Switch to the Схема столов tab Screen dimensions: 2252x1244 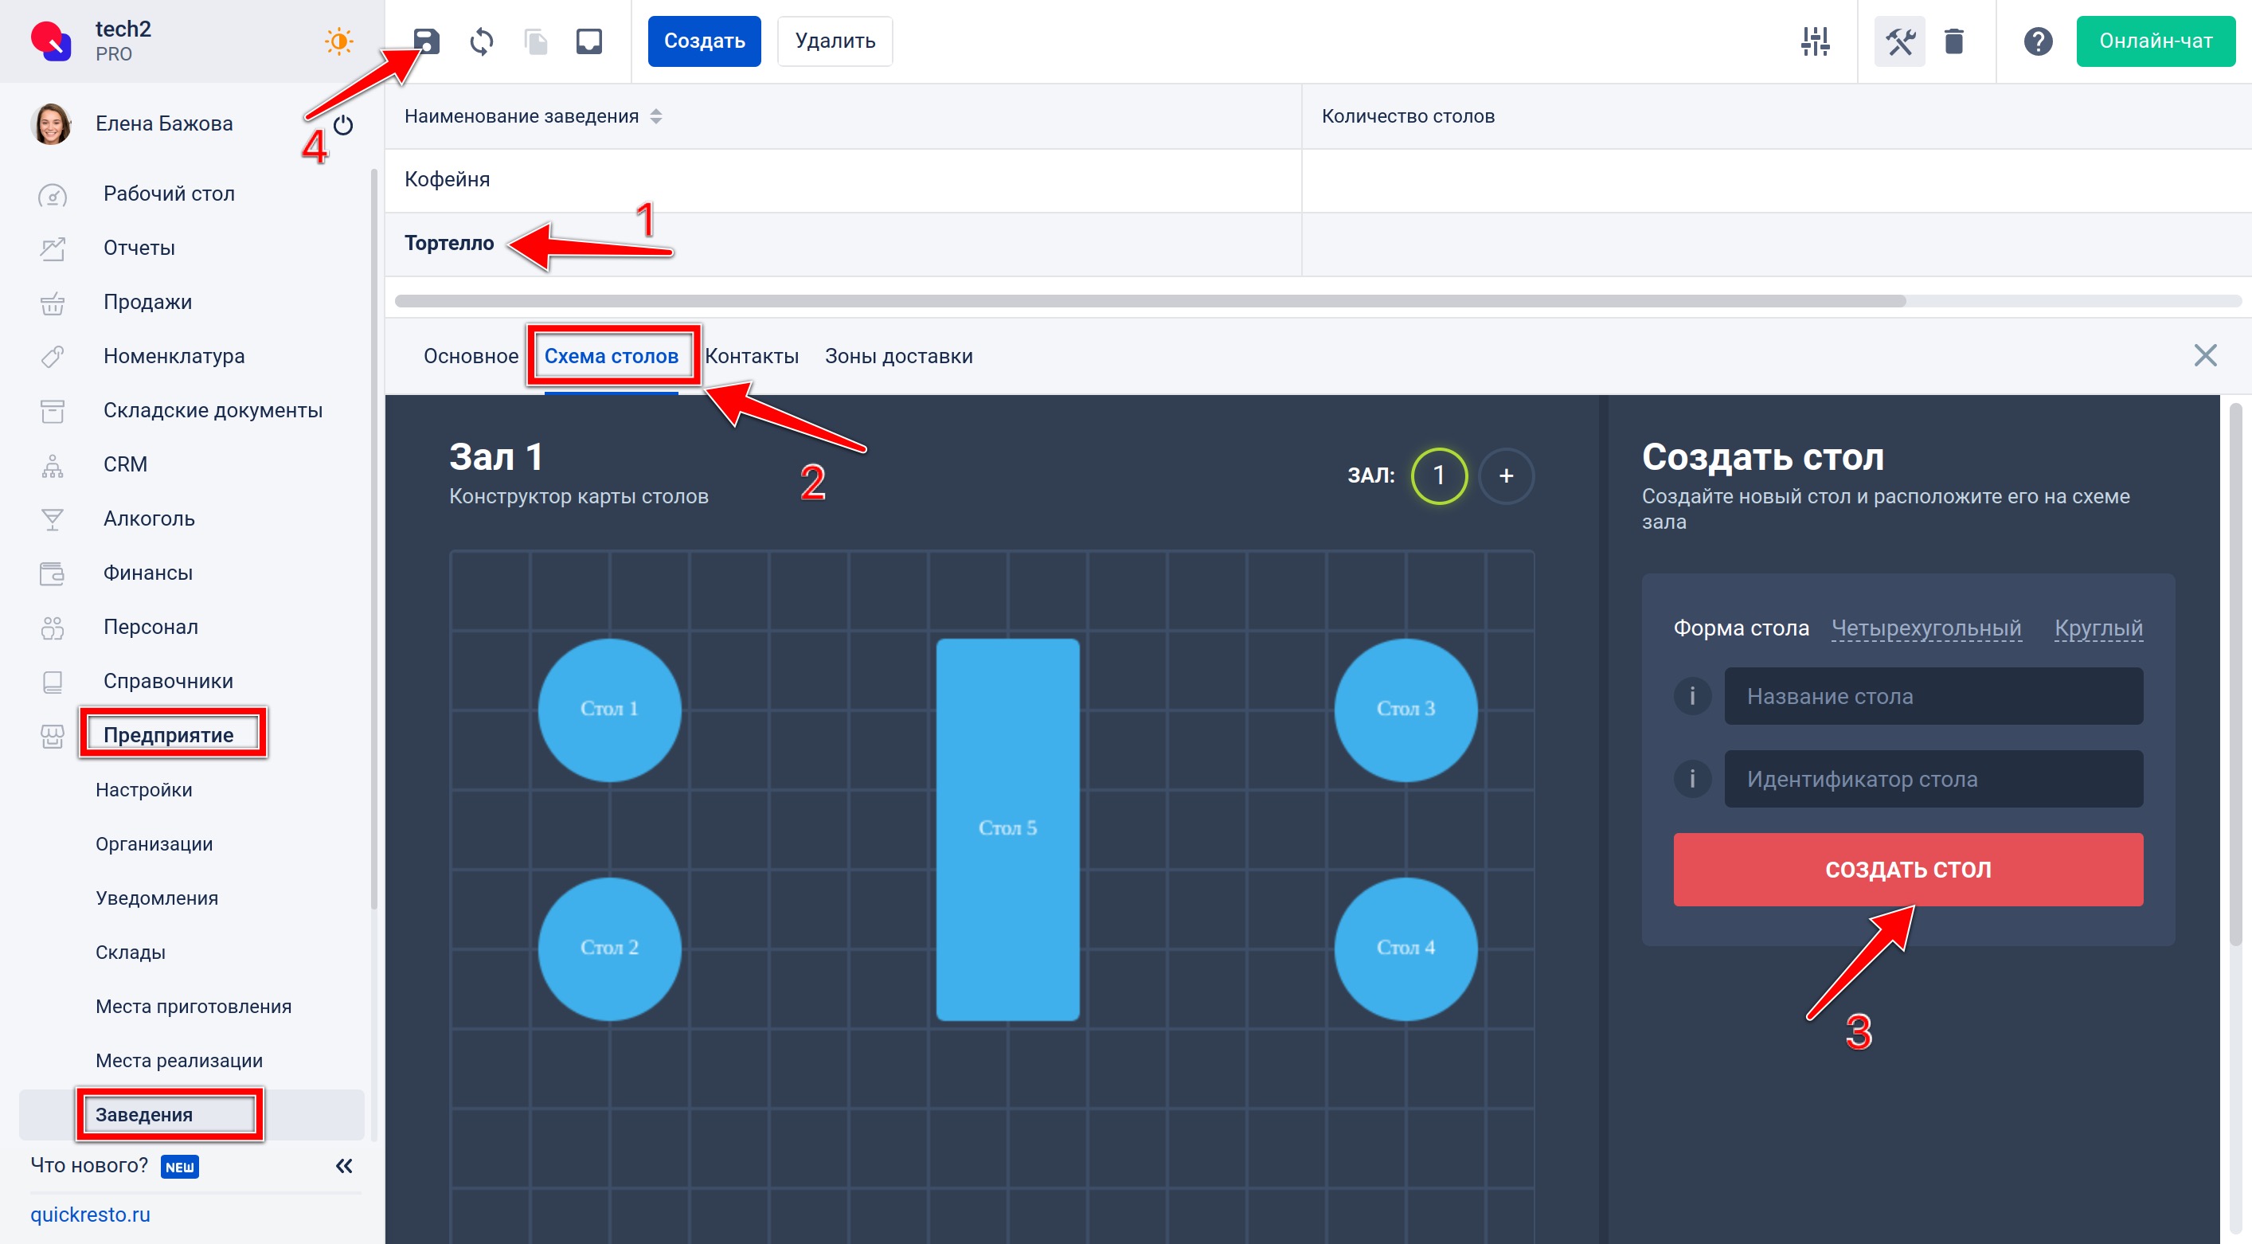click(611, 356)
